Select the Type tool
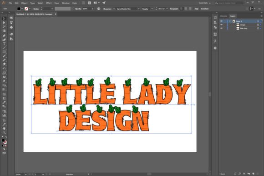 4,44
